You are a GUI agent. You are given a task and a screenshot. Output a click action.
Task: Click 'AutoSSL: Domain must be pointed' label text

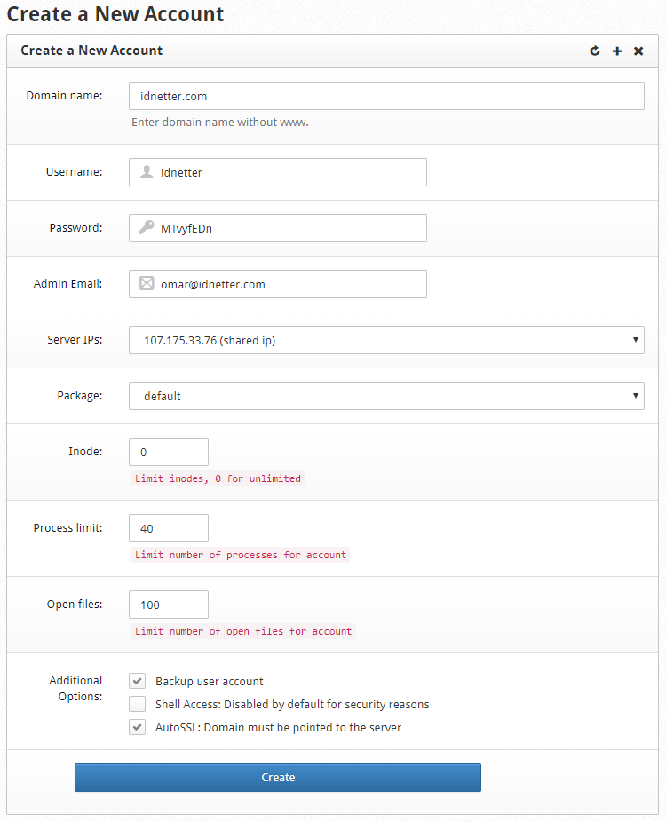(x=278, y=728)
